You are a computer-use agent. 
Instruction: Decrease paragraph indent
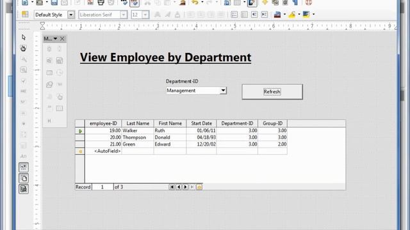254,14
